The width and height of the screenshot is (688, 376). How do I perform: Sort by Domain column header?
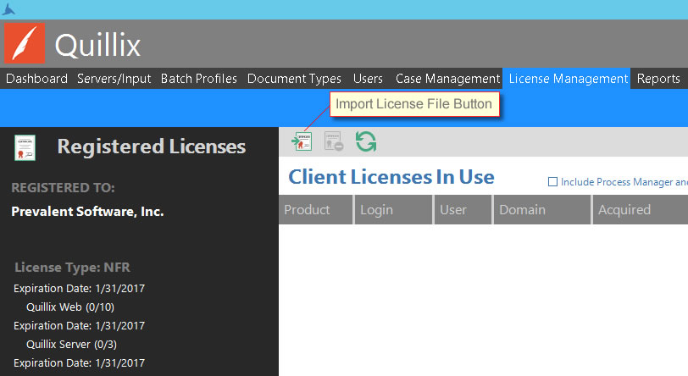[542, 210]
